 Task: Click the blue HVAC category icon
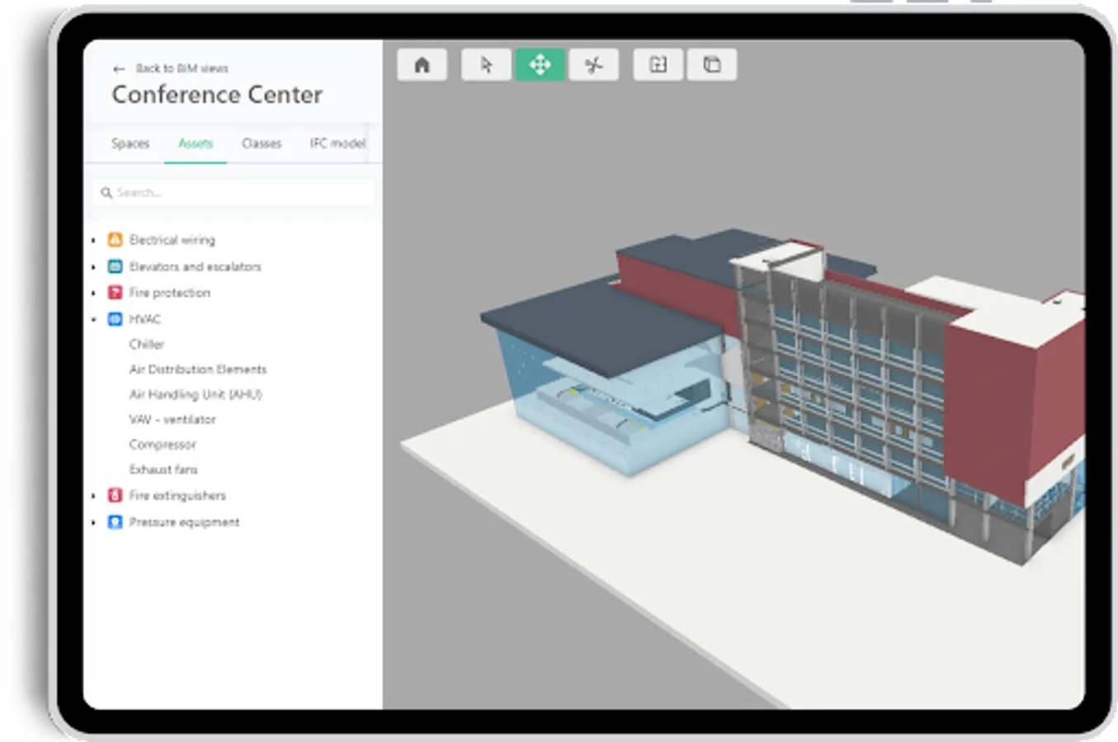(116, 319)
